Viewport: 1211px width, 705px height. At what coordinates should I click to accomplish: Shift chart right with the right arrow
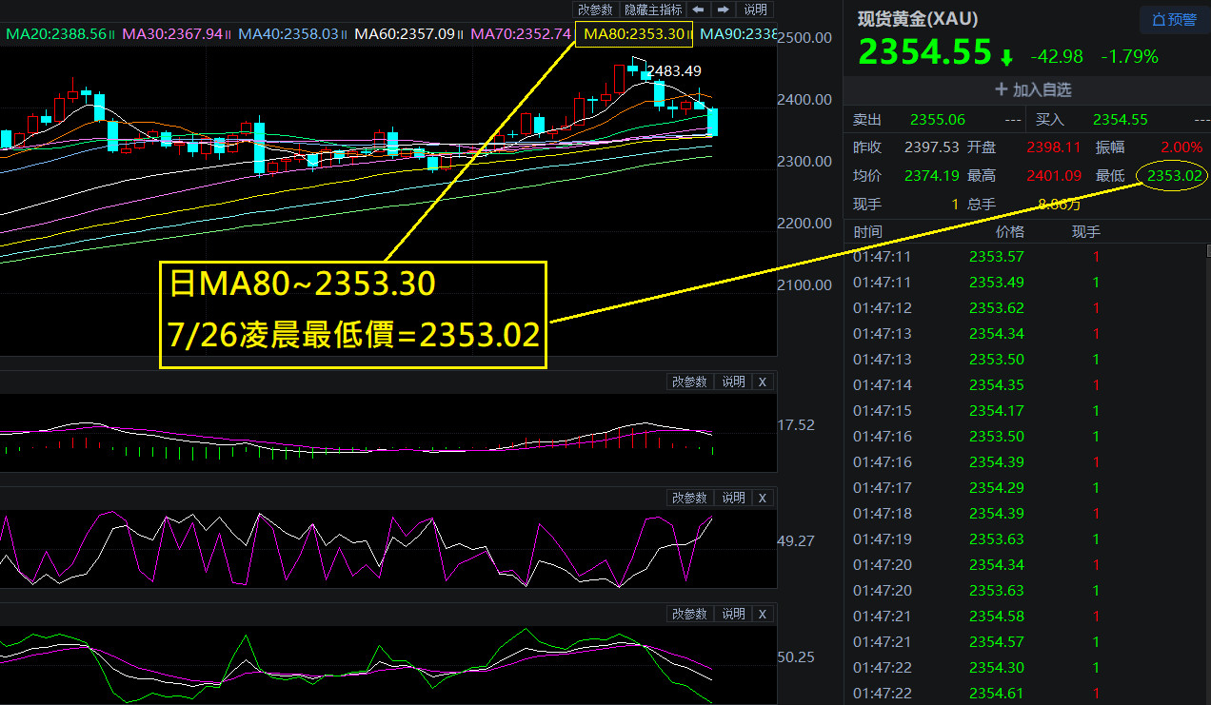click(724, 10)
